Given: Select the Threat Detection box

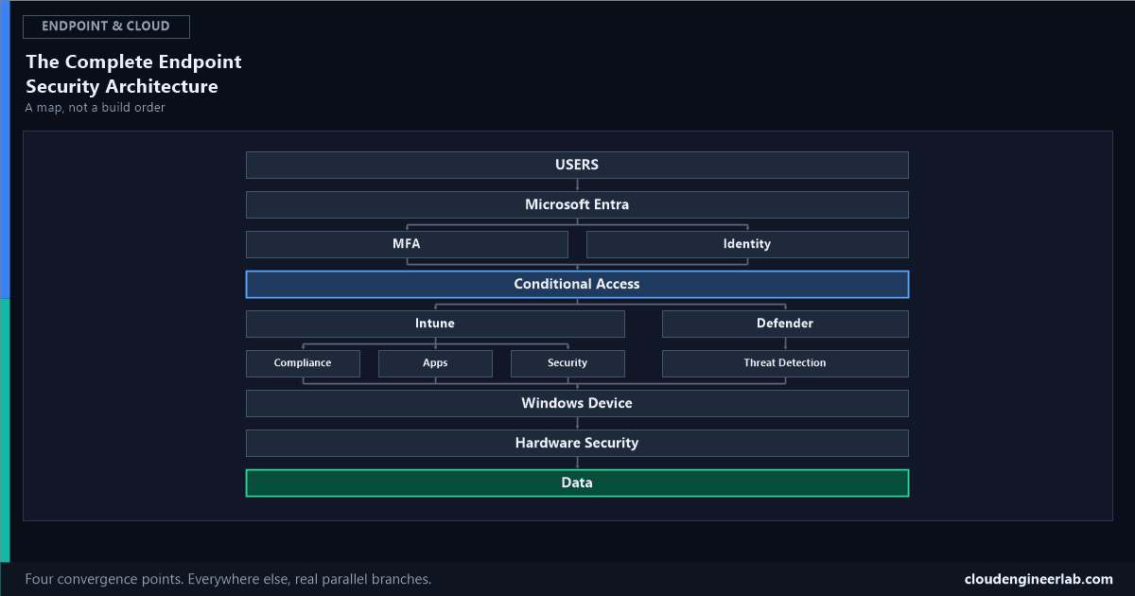Looking at the screenshot, I should 785,363.
